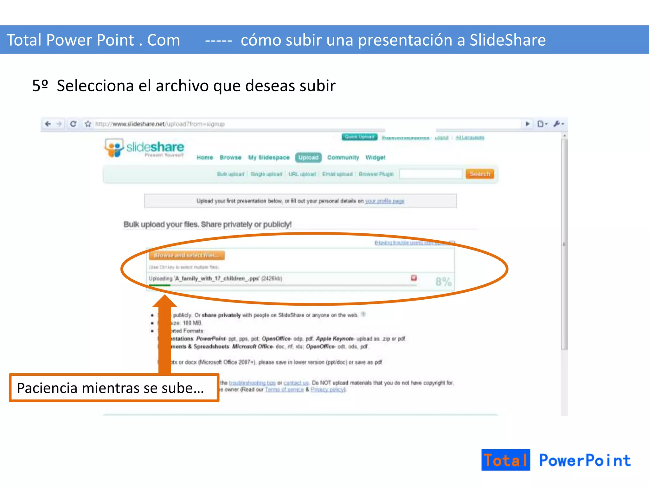
Task: Open the wrench settings menu
Action: click(x=558, y=124)
